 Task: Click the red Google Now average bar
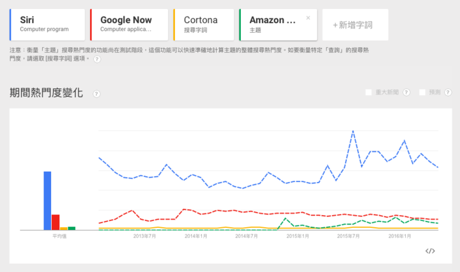(56, 222)
